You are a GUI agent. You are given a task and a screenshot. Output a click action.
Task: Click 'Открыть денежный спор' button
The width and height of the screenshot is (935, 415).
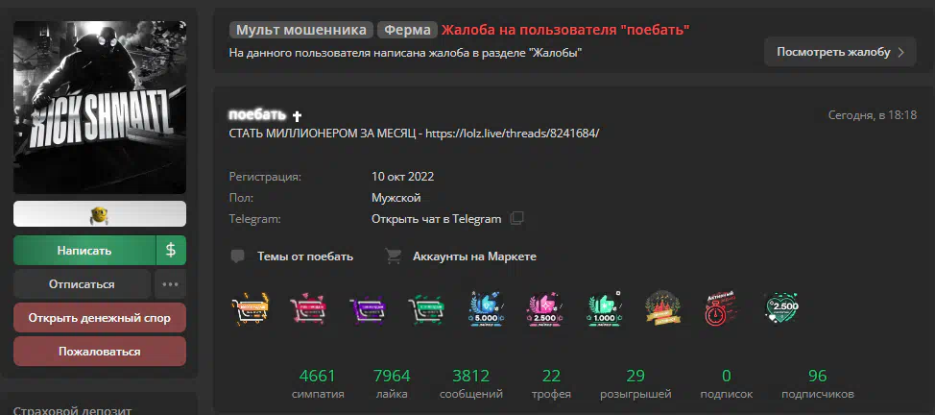pyautogui.click(x=100, y=318)
